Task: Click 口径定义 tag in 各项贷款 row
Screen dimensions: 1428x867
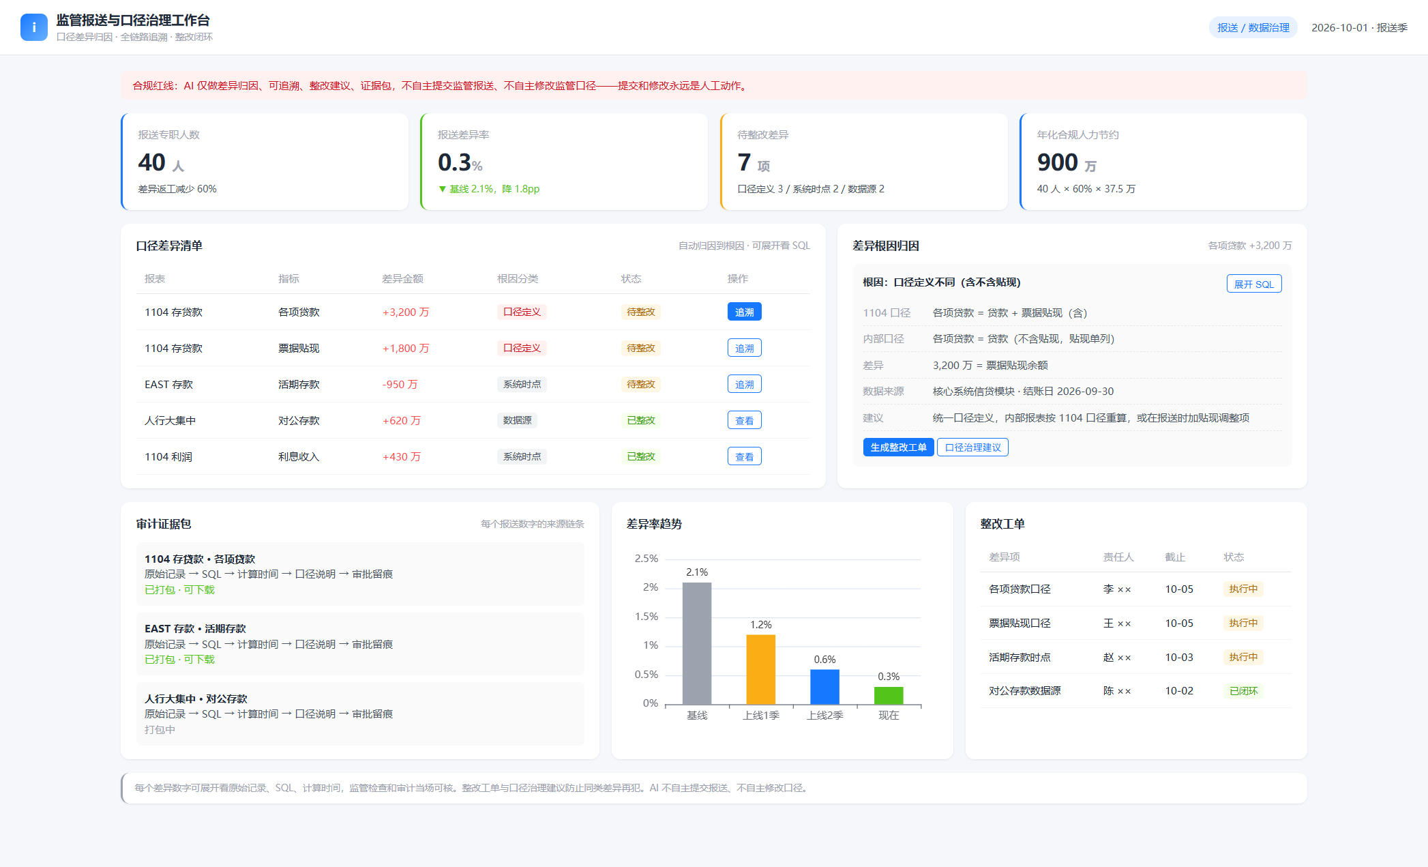Action: (x=522, y=312)
